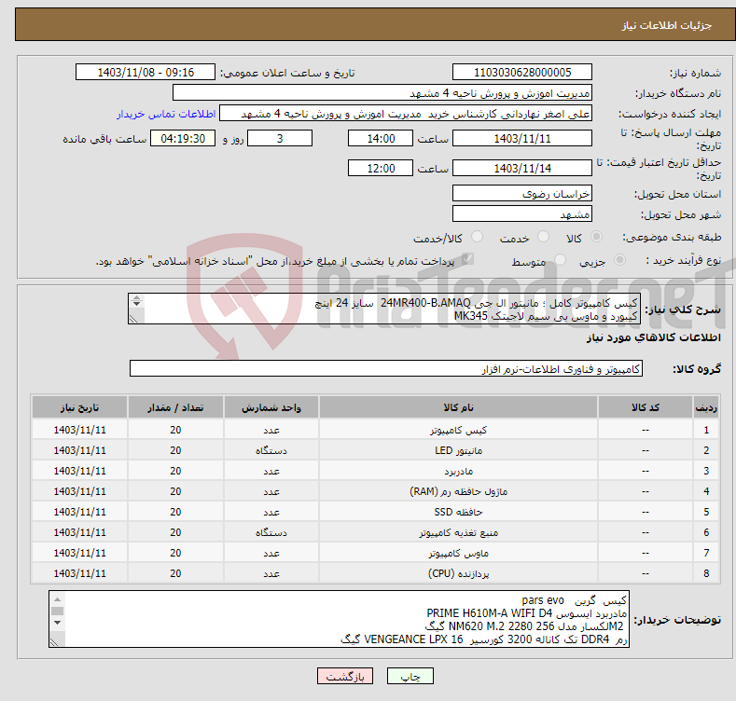Viewport: 736px width, 701px height.
Task: Select the کالا radio button
Action: point(597,238)
